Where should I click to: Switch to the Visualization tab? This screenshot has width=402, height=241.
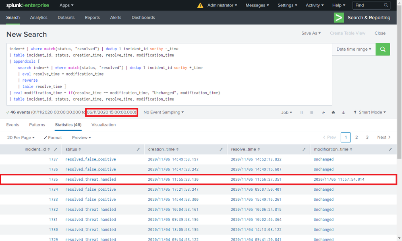point(104,125)
